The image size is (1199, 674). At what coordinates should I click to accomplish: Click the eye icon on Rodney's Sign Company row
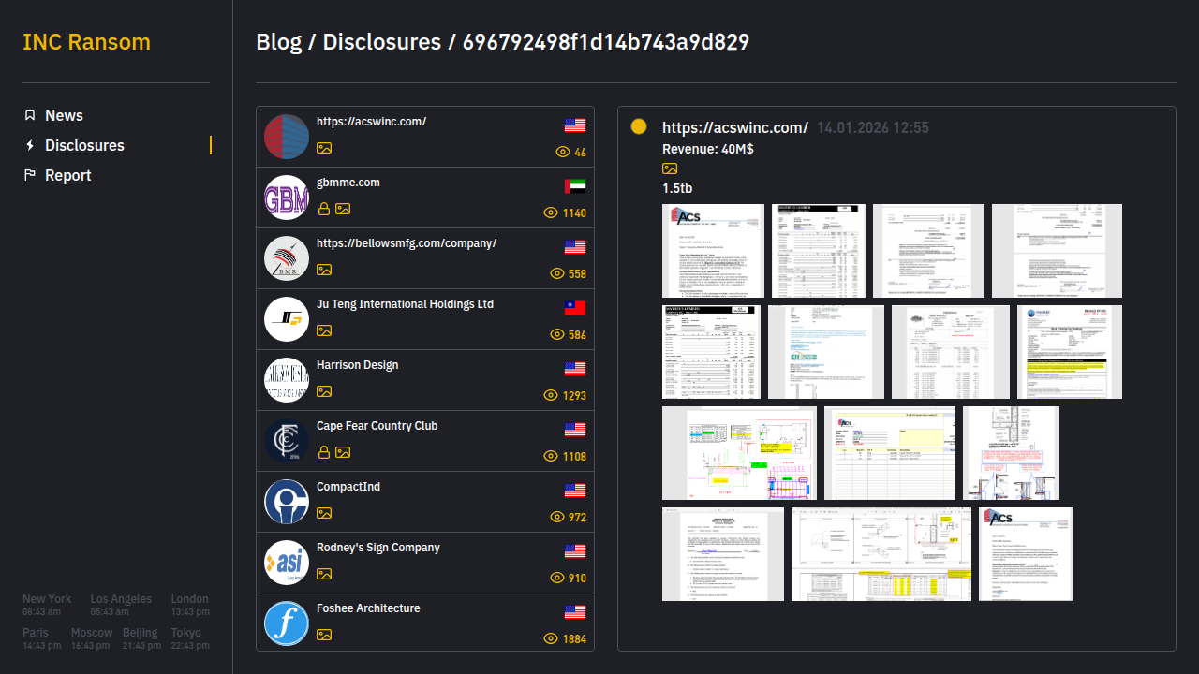click(557, 579)
